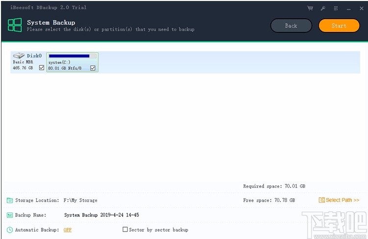Edit the Backup Name field

pyautogui.click(x=102, y=215)
